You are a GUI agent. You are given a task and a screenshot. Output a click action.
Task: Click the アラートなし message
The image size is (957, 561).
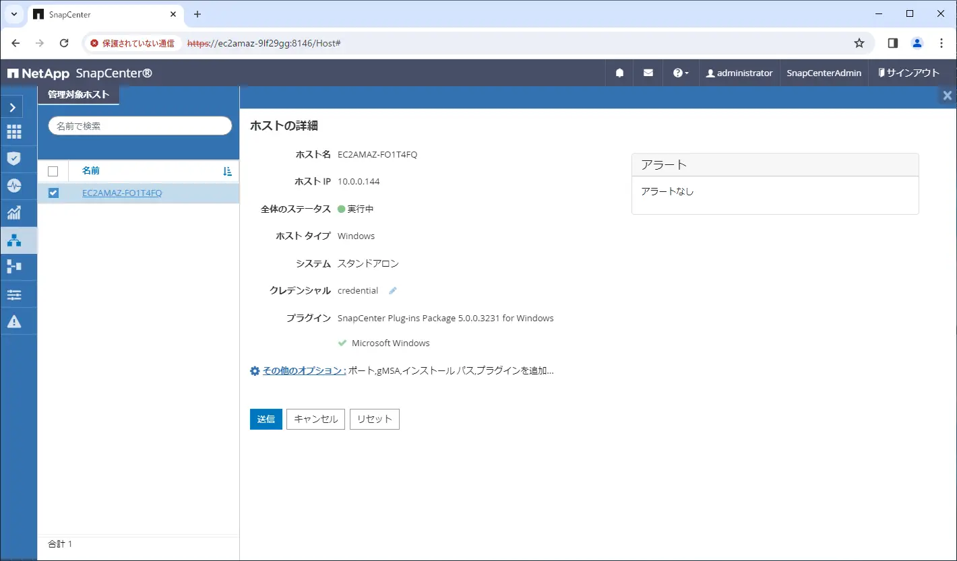point(667,191)
